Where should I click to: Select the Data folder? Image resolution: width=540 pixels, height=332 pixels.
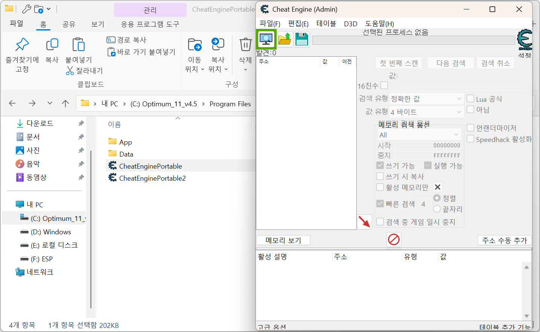121,154
